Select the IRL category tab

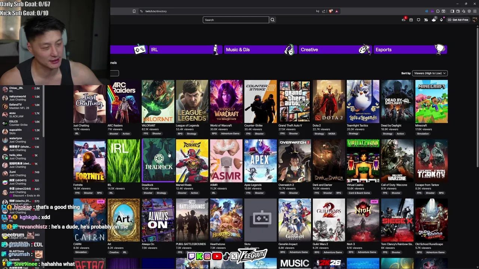[x=185, y=50]
